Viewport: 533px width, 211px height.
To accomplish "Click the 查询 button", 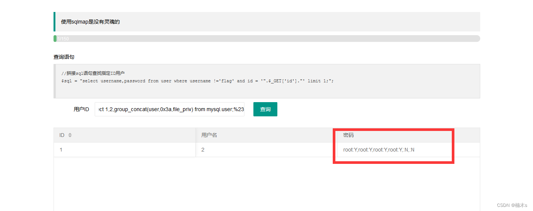I will click(265, 109).
